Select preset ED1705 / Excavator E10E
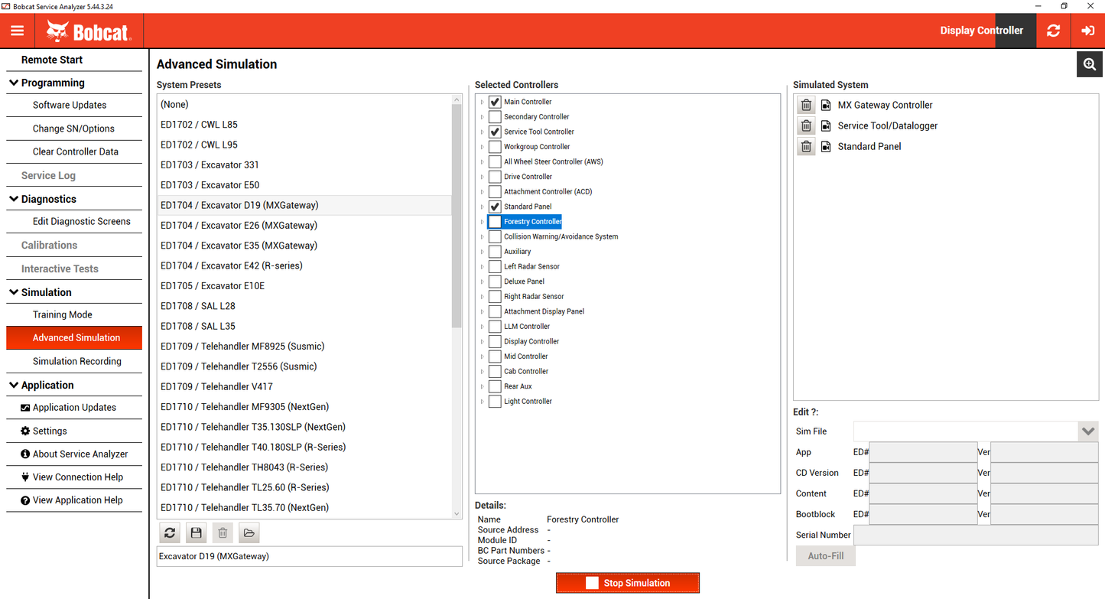The height and width of the screenshot is (599, 1105). point(304,285)
